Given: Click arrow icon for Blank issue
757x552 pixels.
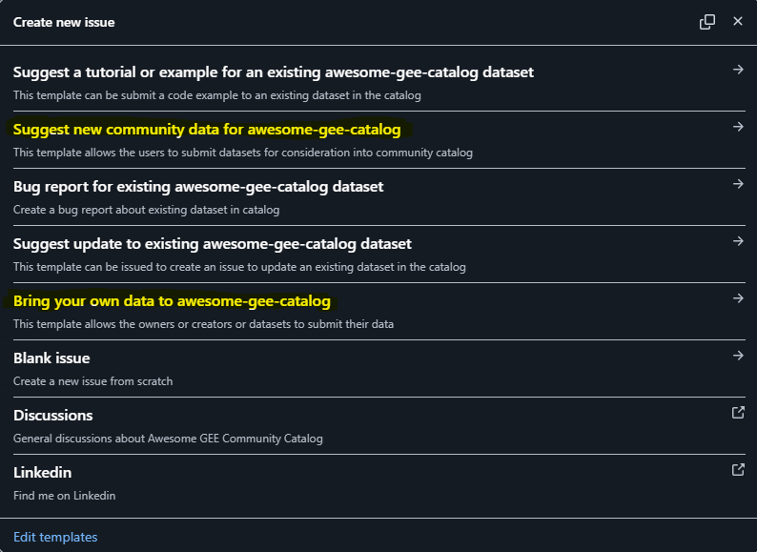Looking at the screenshot, I should 738,356.
